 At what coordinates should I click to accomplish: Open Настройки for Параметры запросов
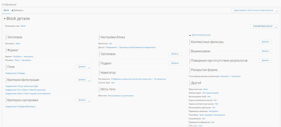click(213, 111)
